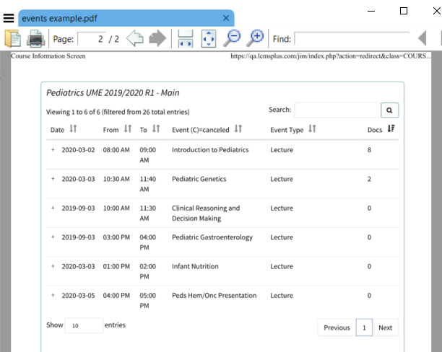This screenshot has height=352, width=442.
Task: Sort by Event Type column
Action: [312, 128]
